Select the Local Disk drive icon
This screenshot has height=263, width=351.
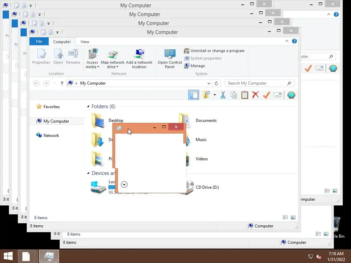tap(98, 187)
